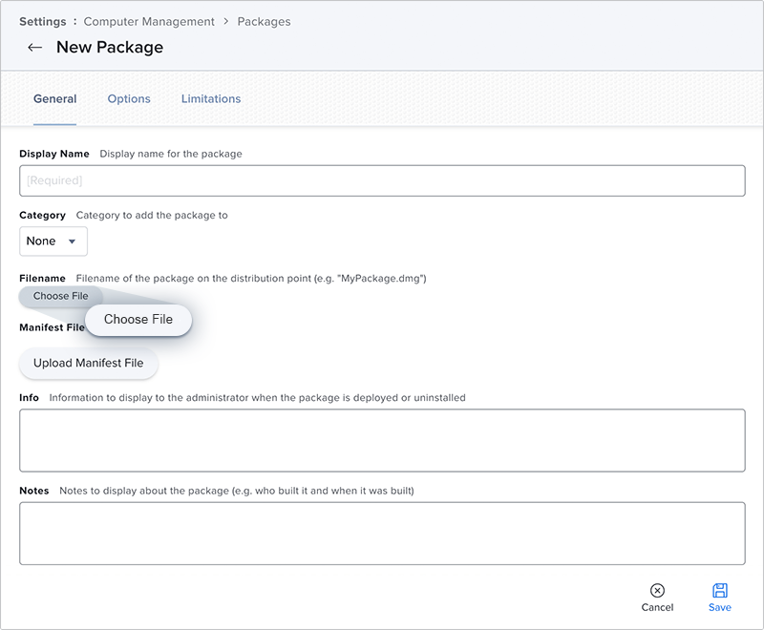The width and height of the screenshot is (764, 630).
Task: Click the Notes field label
Action: coord(34,491)
